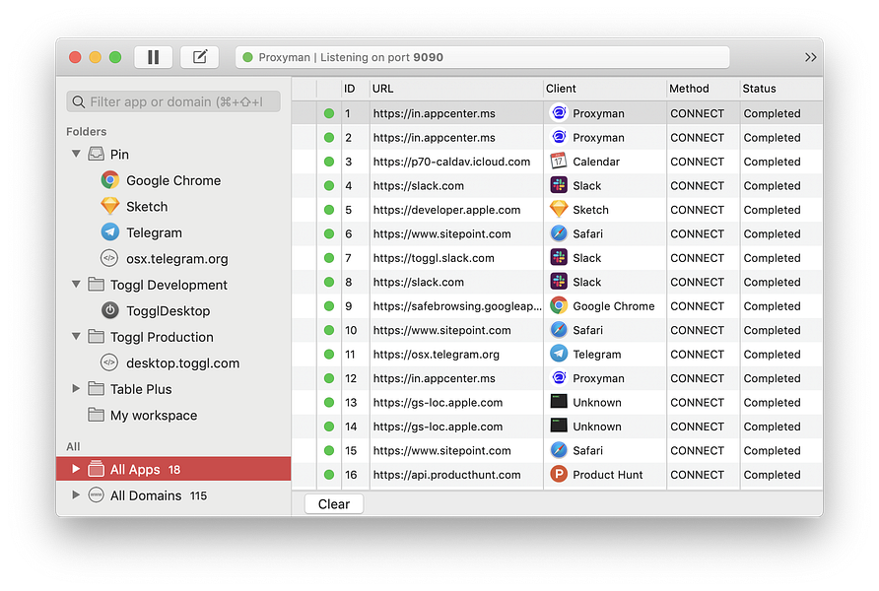Click the All Domains globe icon
The image size is (879, 591).
(x=96, y=495)
